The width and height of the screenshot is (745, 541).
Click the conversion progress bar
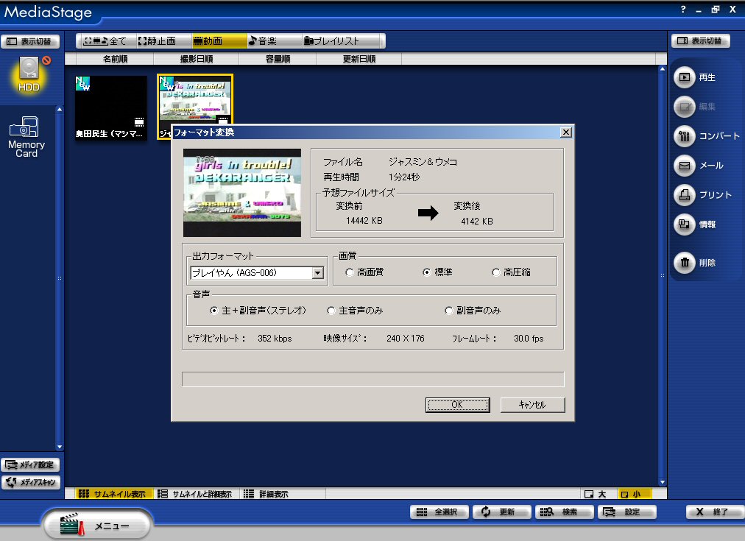pyautogui.click(x=372, y=379)
